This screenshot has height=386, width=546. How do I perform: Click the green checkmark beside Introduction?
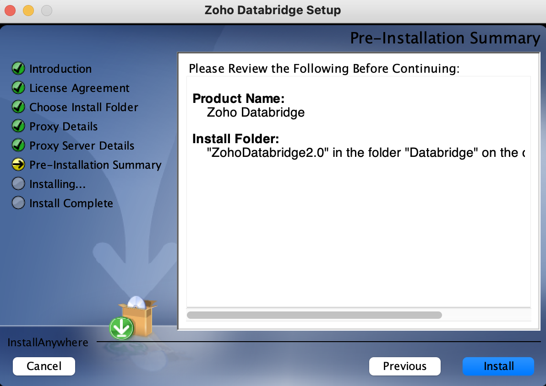18,69
